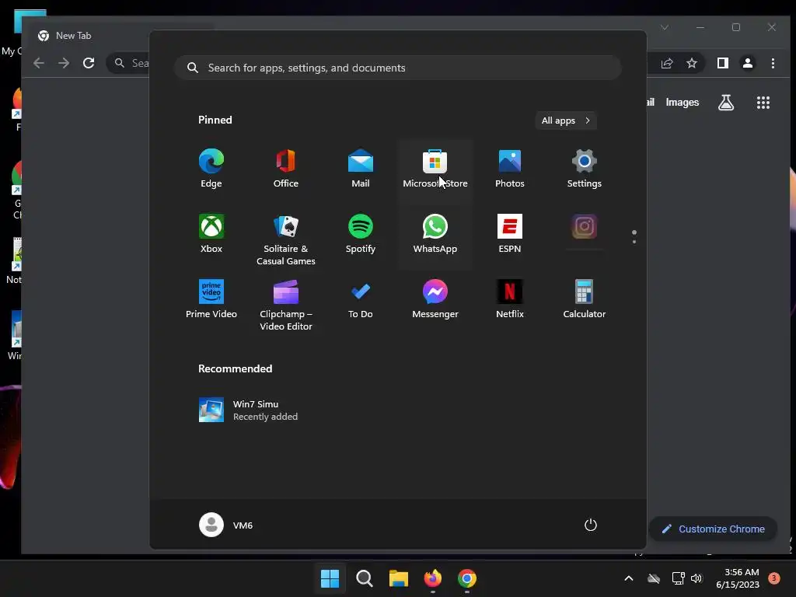Open the VM6 user account menu
The image size is (796, 597).
[226, 525]
